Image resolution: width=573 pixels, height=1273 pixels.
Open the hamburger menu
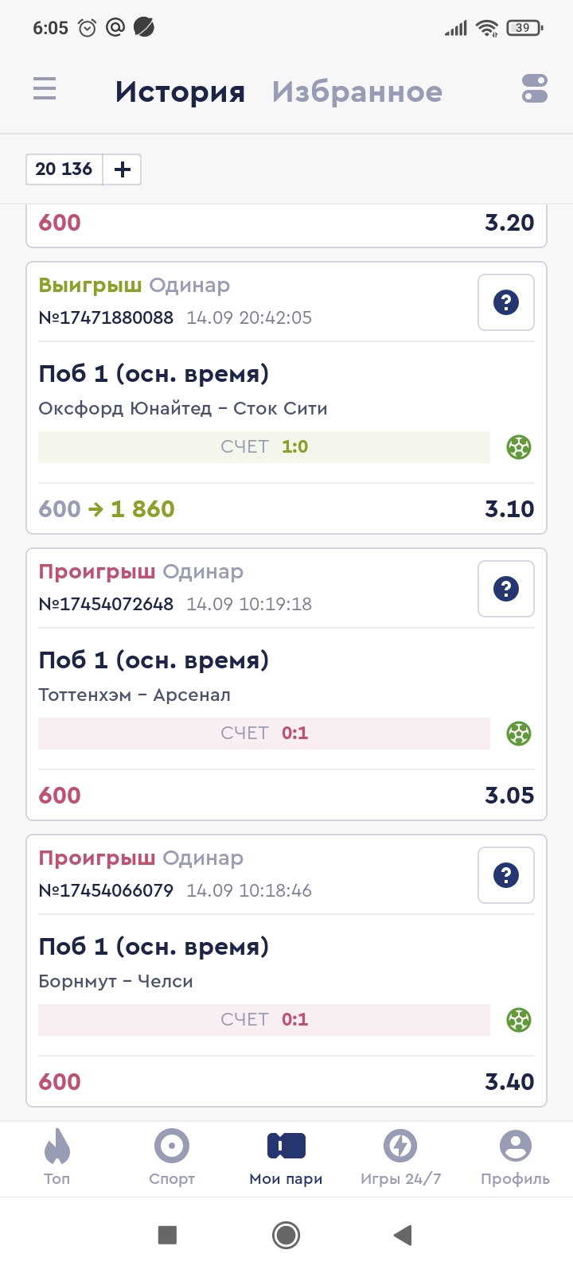[45, 88]
